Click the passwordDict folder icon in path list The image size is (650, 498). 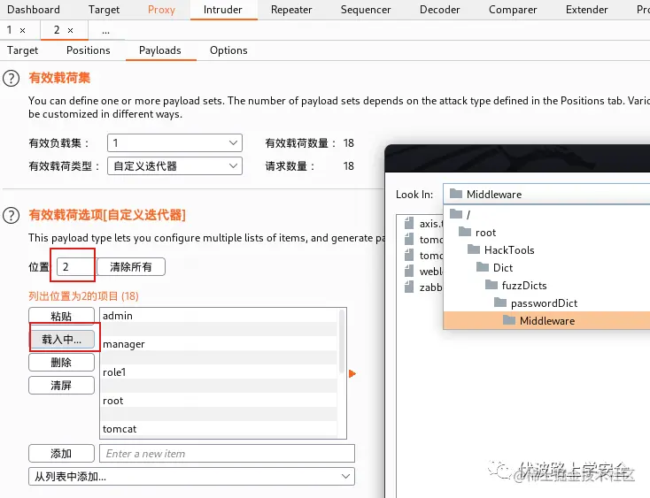[x=500, y=303]
